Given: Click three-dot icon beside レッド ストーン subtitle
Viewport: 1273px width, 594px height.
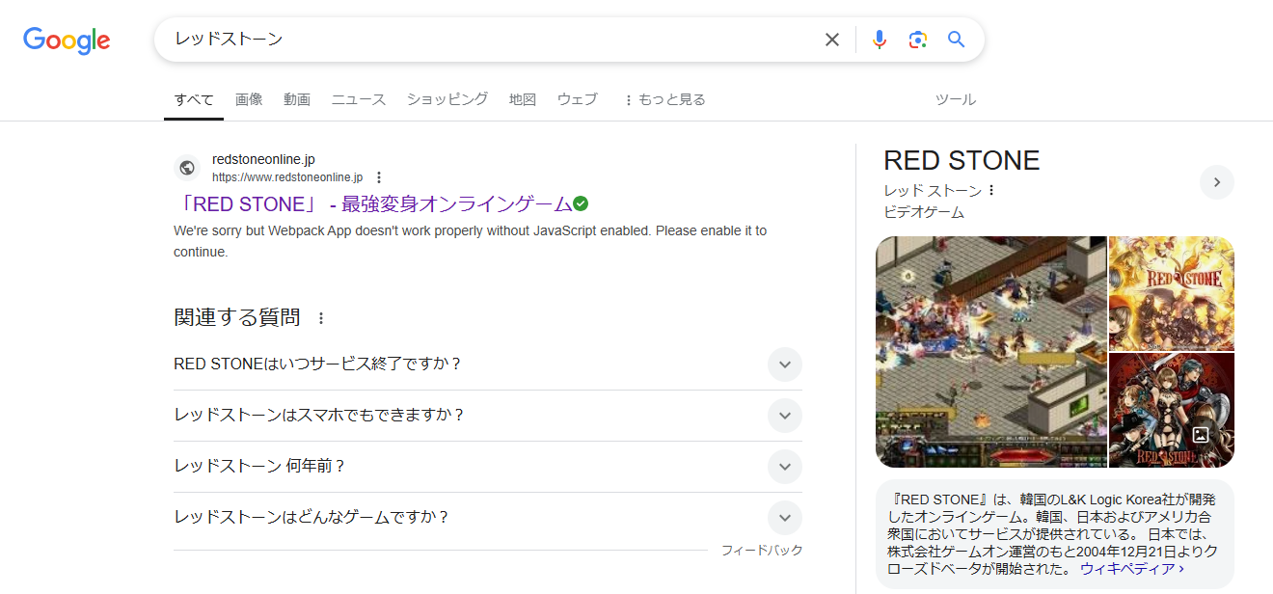Looking at the screenshot, I should pos(990,191).
